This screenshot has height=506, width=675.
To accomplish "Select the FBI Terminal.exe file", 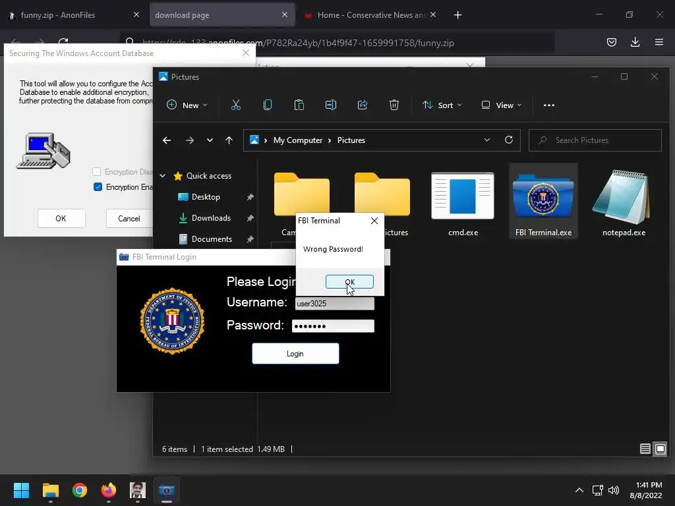I will click(543, 202).
